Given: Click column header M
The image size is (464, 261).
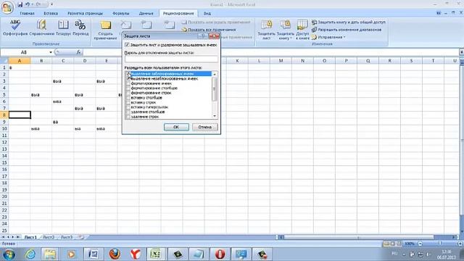Looking at the screenshot, I should coord(281,61).
